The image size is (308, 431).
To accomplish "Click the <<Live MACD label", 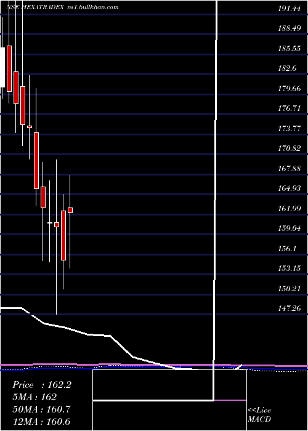I will (x=259, y=415).
